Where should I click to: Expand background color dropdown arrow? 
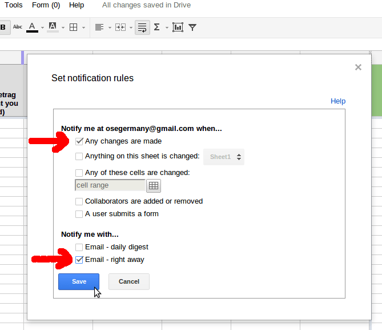[63, 27]
